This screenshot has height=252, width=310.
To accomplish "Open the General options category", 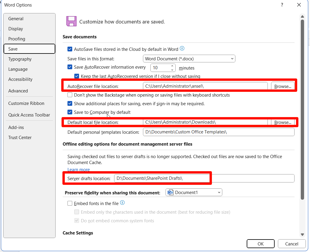I will click(x=29, y=19).
